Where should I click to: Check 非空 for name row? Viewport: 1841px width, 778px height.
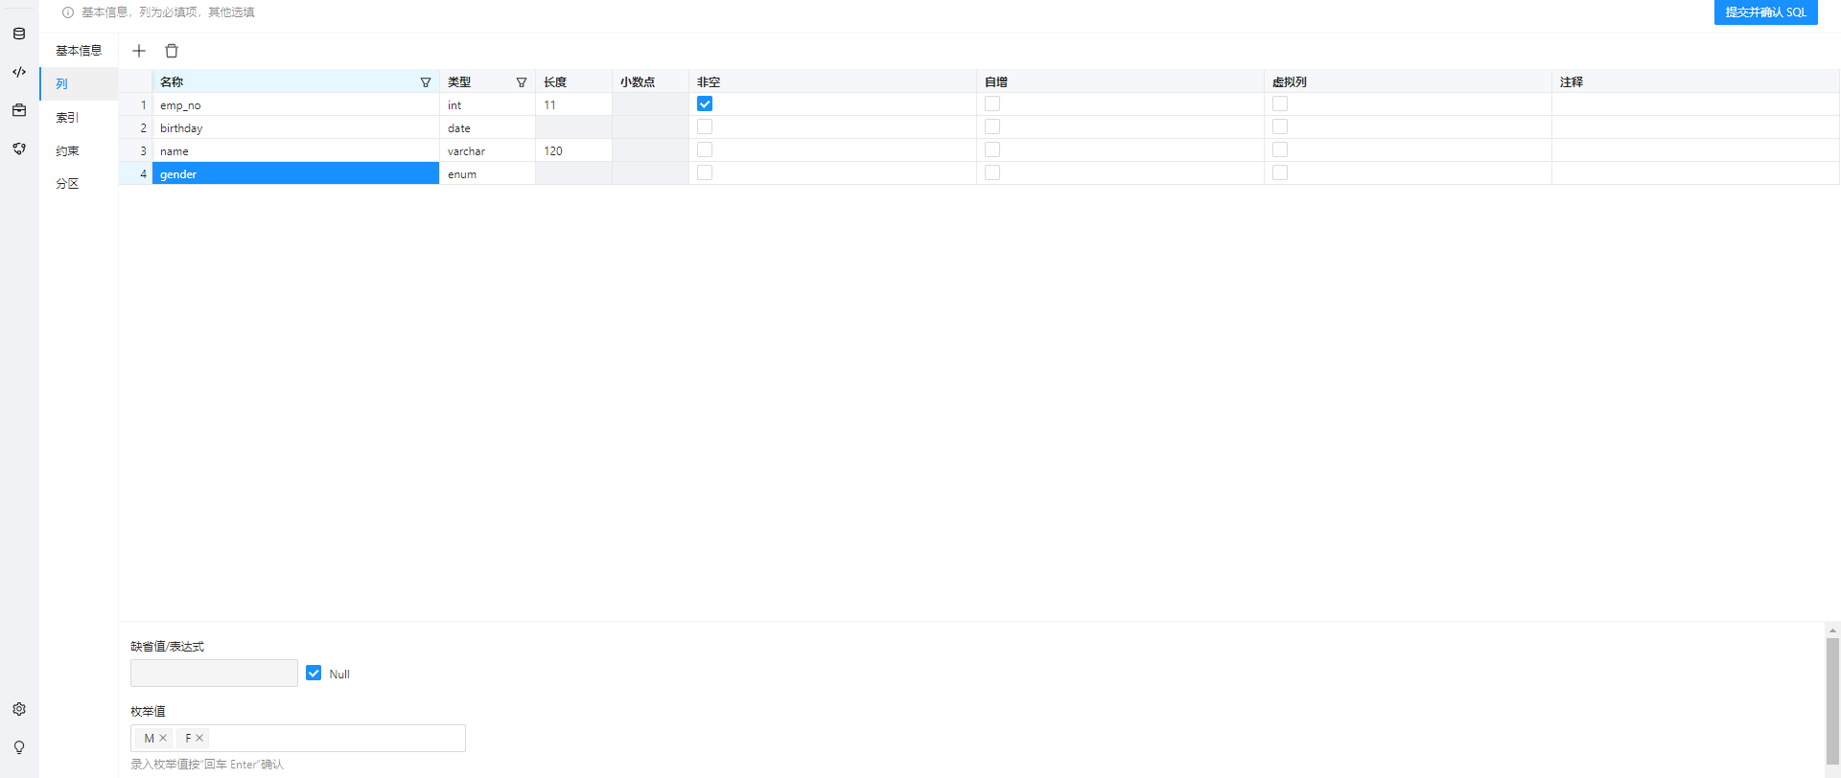click(705, 149)
